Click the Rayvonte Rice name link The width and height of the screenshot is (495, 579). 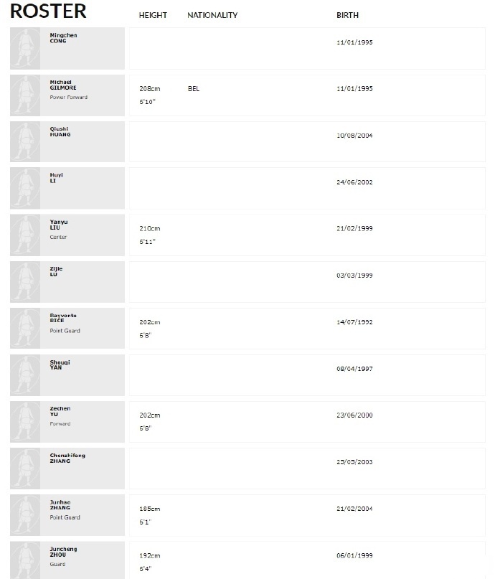[63, 318]
